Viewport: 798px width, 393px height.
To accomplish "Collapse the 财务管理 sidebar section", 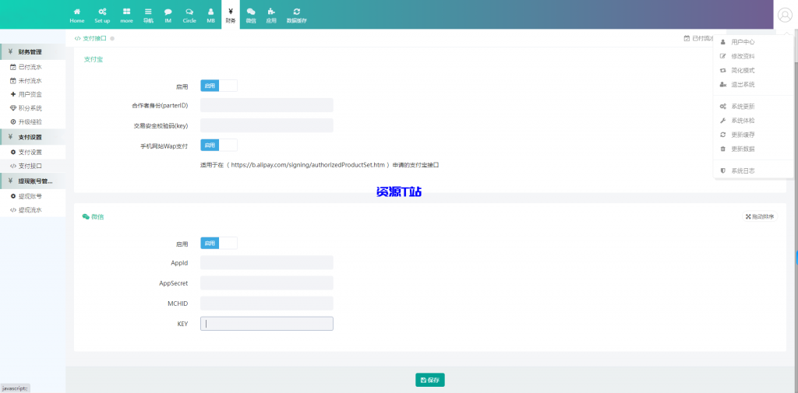I will 33,52.
